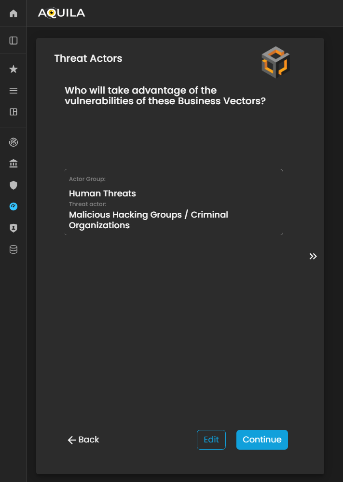Image resolution: width=343 pixels, height=482 pixels.
Task: Click the dashboard grid layout icon
Action: click(x=14, y=112)
